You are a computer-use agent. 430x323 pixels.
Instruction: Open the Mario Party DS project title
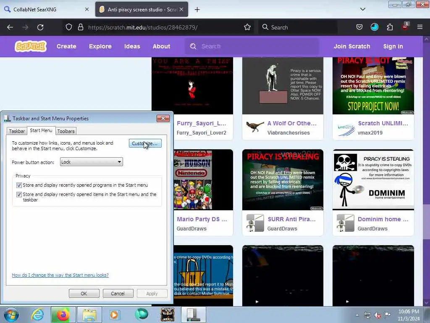pyautogui.click(x=202, y=219)
